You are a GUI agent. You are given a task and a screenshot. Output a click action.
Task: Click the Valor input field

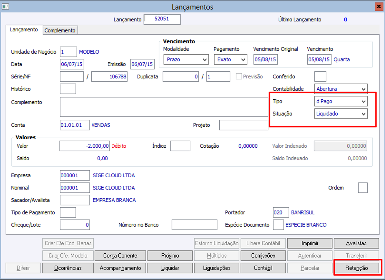point(85,146)
